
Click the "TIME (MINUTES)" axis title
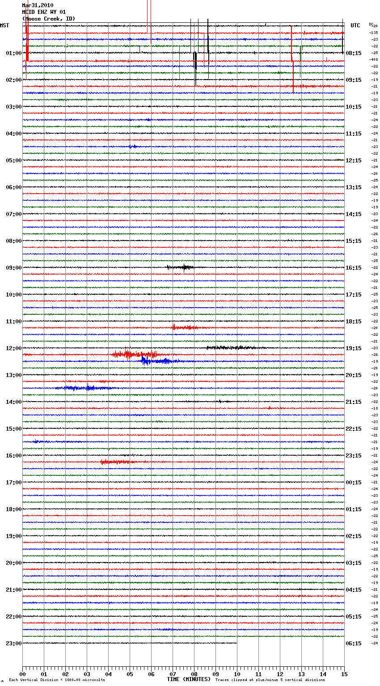click(189, 679)
